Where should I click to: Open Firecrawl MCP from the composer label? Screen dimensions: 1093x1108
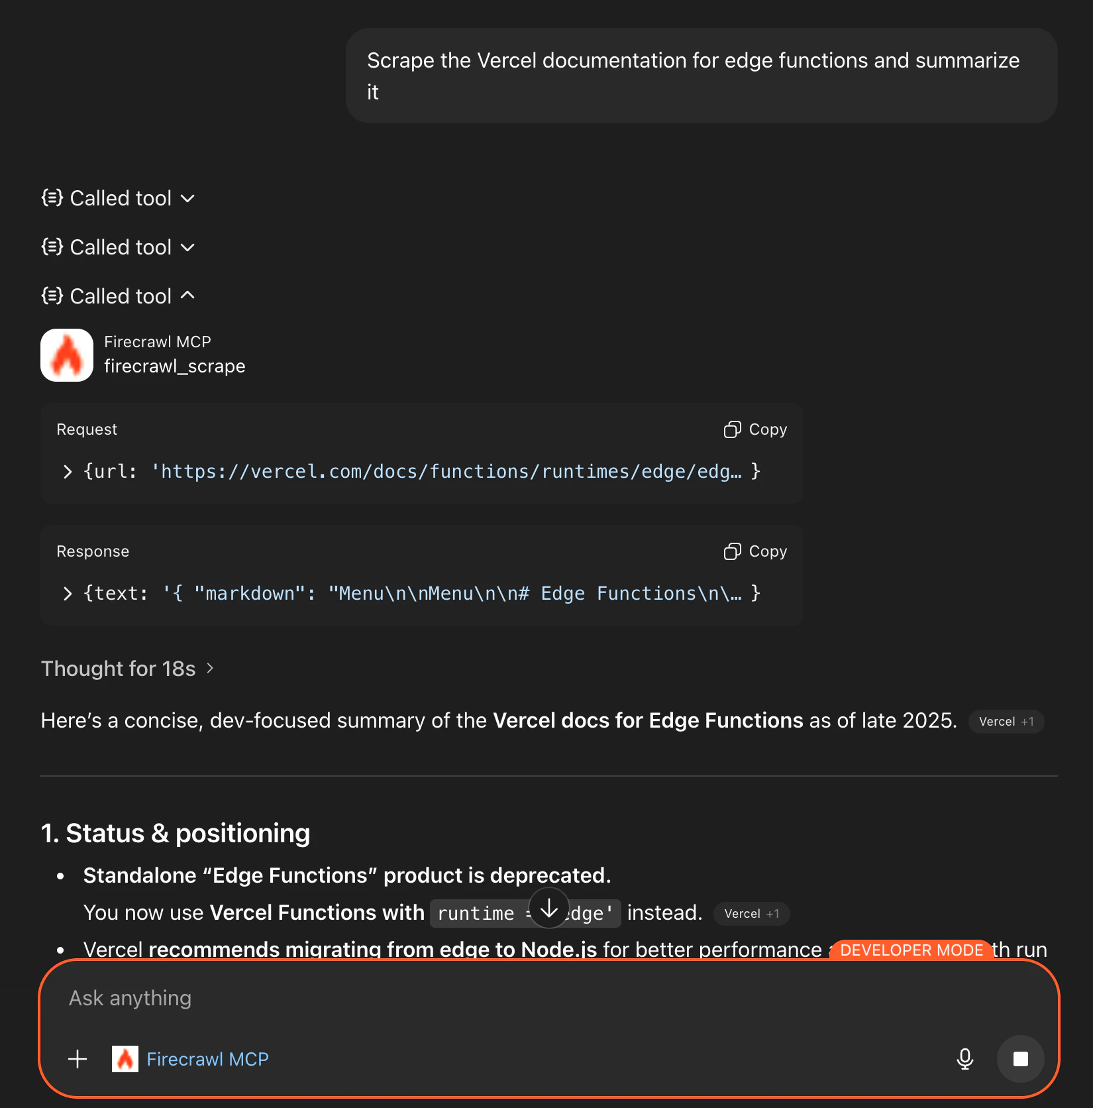pos(207,1059)
